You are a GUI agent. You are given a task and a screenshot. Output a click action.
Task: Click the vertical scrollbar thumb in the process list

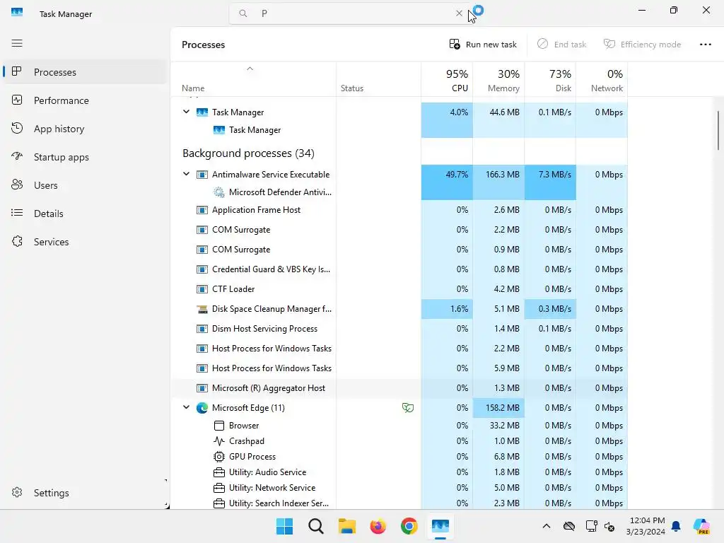click(718, 130)
